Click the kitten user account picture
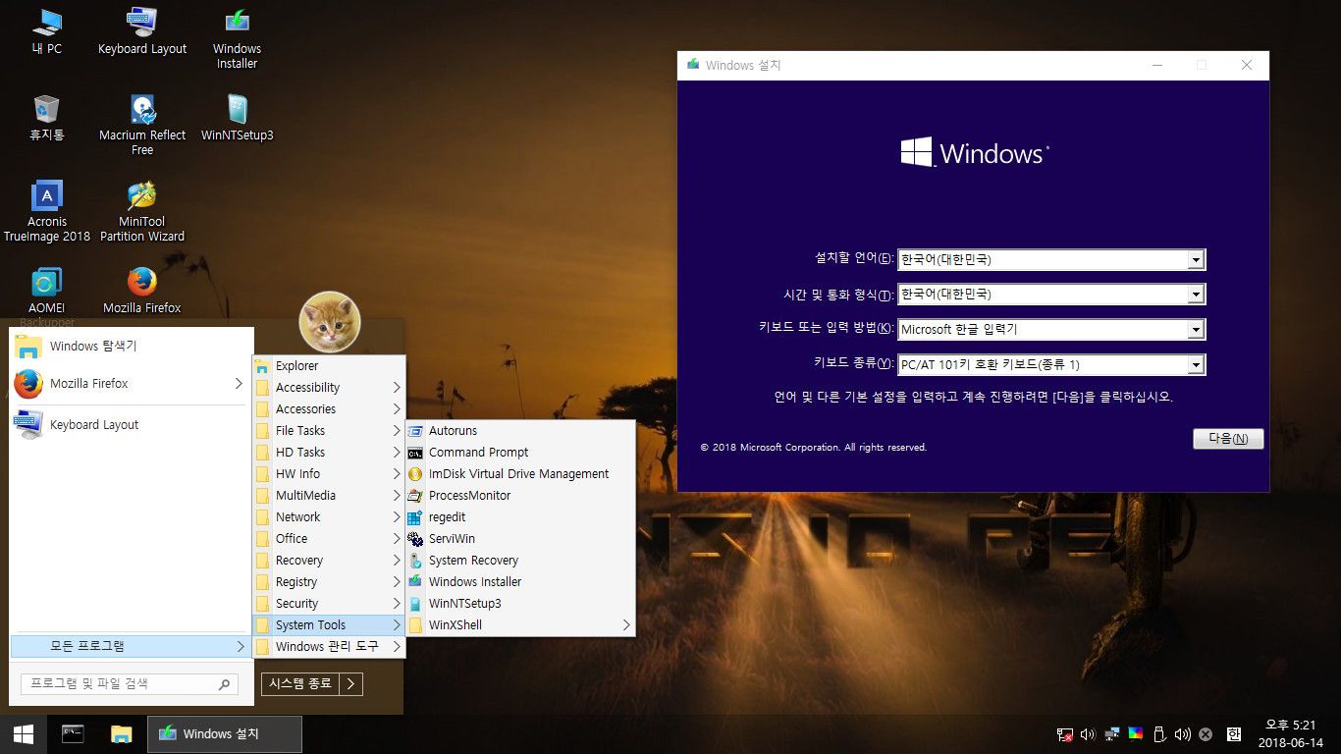This screenshot has height=754, width=1341. pos(330,322)
